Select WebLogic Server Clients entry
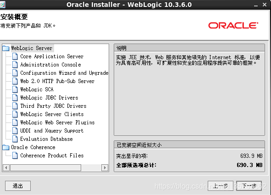Viewport: 271px width, 195px height. click(52, 114)
